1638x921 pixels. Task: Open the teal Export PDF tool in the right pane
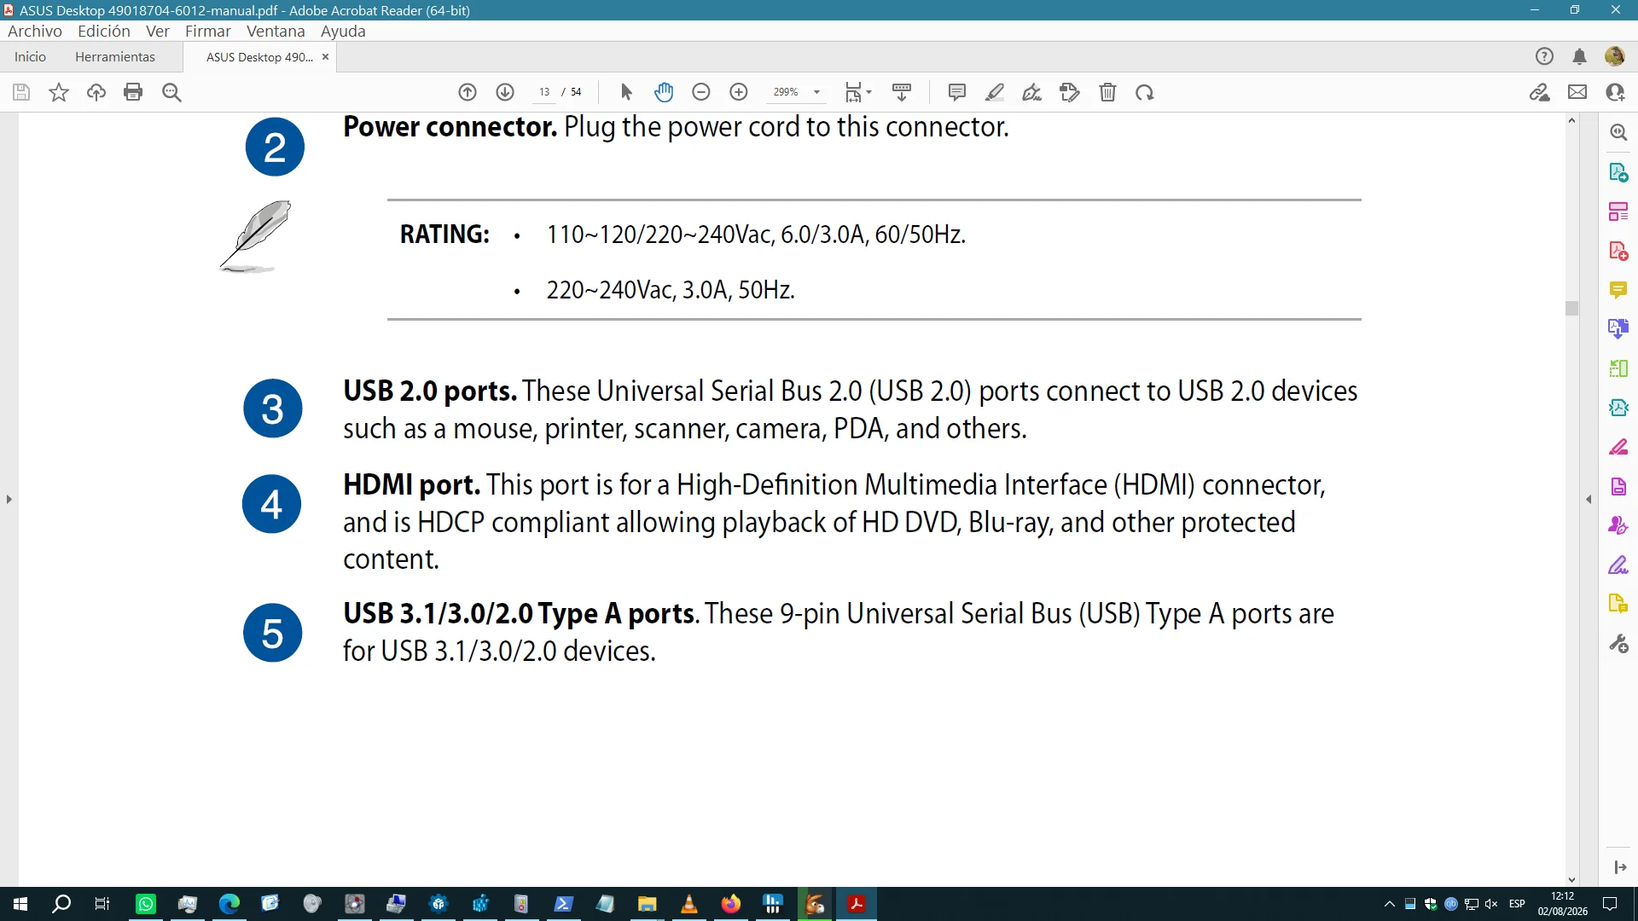click(x=1618, y=172)
